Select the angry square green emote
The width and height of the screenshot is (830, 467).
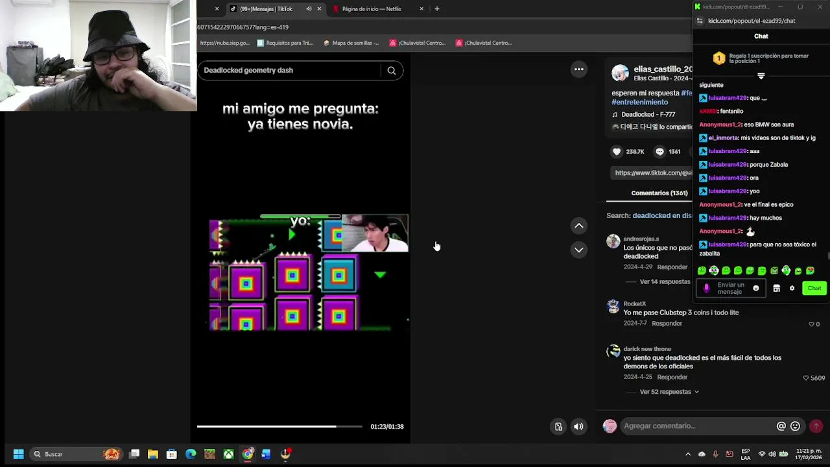tap(774, 271)
